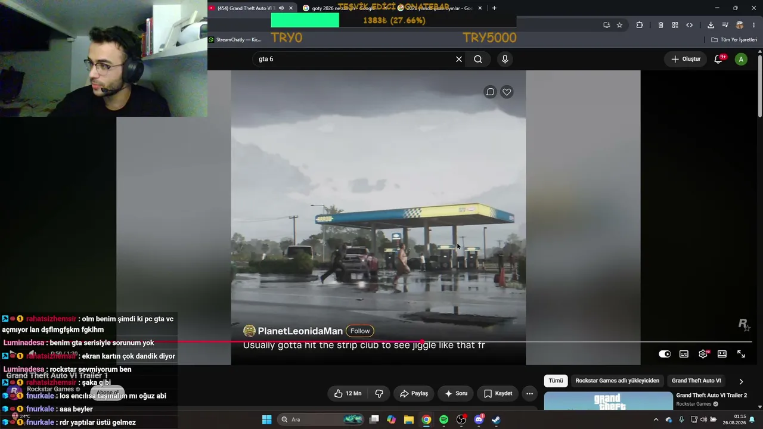Image resolution: width=763 pixels, height=429 pixels.
Task: Share the video via Paylaş
Action: point(414,393)
